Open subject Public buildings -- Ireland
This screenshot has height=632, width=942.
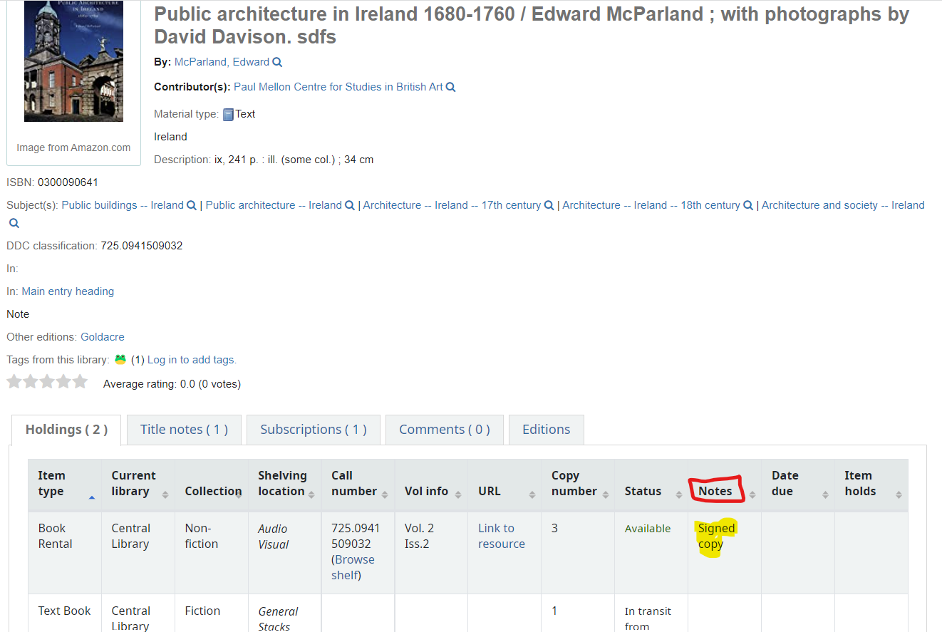coord(123,205)
